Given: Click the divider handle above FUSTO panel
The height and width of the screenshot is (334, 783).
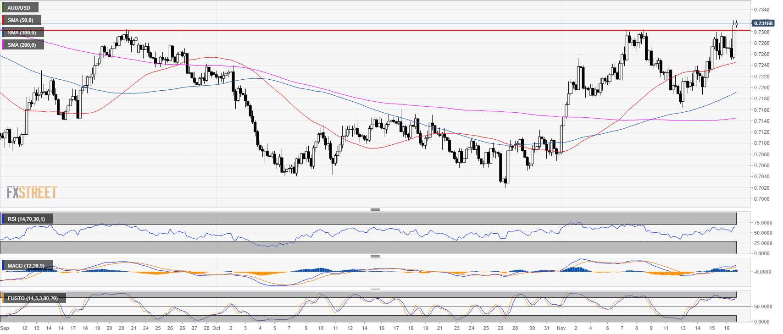Looking at the screenshot, I should click(x=375, y=289).
